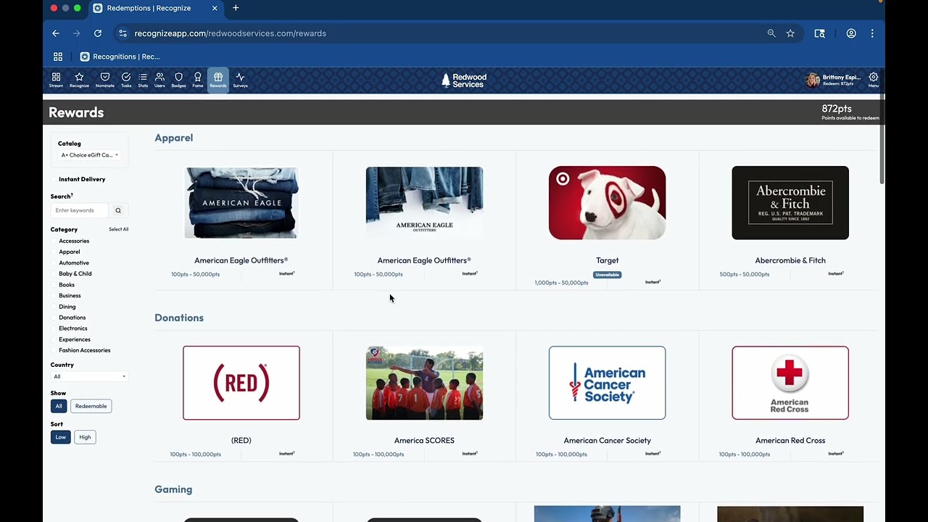Click the Brittany profile avatar
The width and height of the screenshot is (928, 522).
(x=813, y=80)
